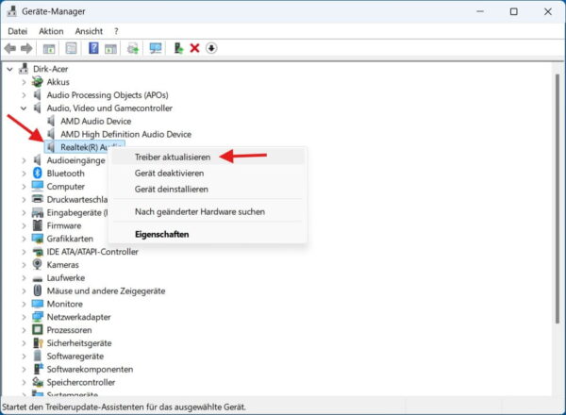Open Eigenschaften from the context menu
566x415 pixels.
208,234
